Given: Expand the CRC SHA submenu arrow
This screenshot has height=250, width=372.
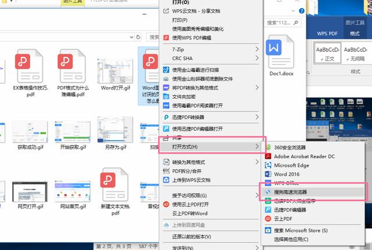Looking at the screenshot, I should [257, 58].
